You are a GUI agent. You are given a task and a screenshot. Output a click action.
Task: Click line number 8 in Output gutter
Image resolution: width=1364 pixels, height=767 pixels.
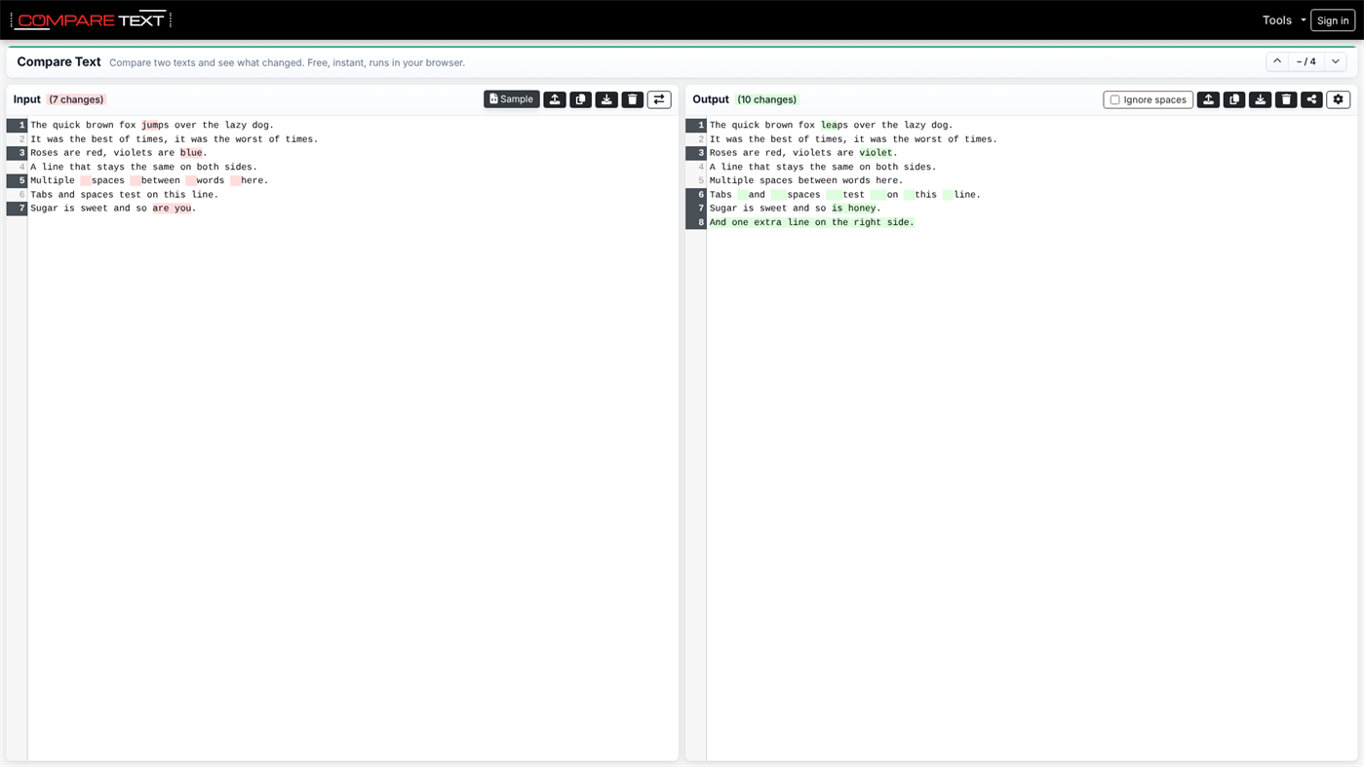[696, 222]
